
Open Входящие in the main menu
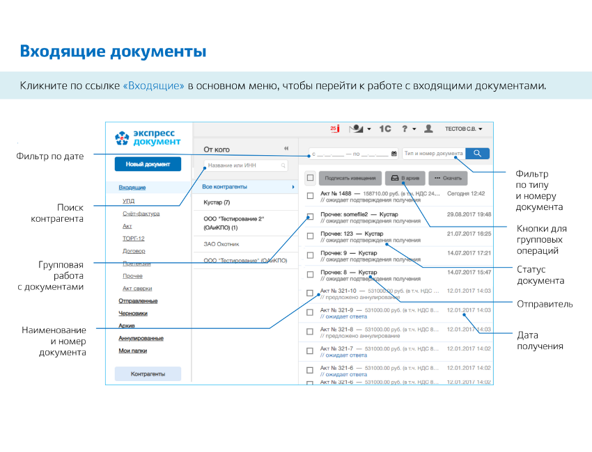132,187
